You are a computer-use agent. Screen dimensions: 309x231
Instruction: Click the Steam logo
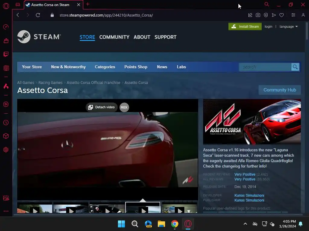coord(39,37)
